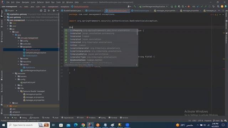Screen dimensions: 228x128
Task: Click the Build project hammer icon
Action: [x=135, y=6]
